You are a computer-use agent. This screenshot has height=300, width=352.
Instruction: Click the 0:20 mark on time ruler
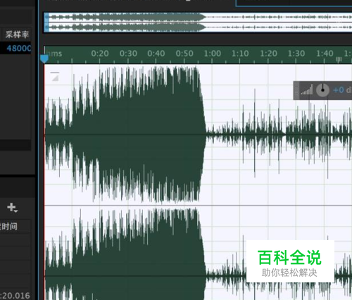point(100,54)
